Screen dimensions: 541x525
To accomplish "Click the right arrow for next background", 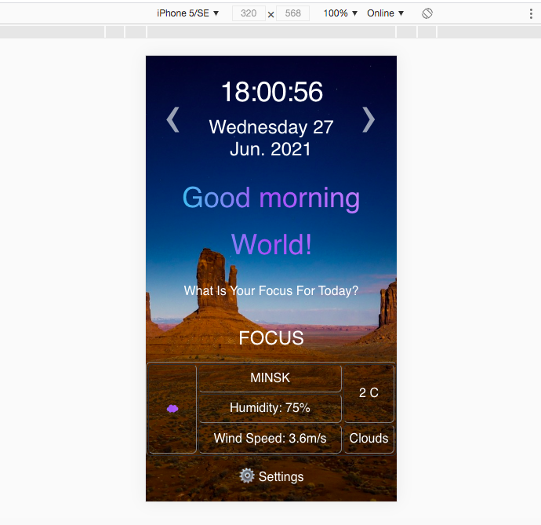I will [368, 119].
